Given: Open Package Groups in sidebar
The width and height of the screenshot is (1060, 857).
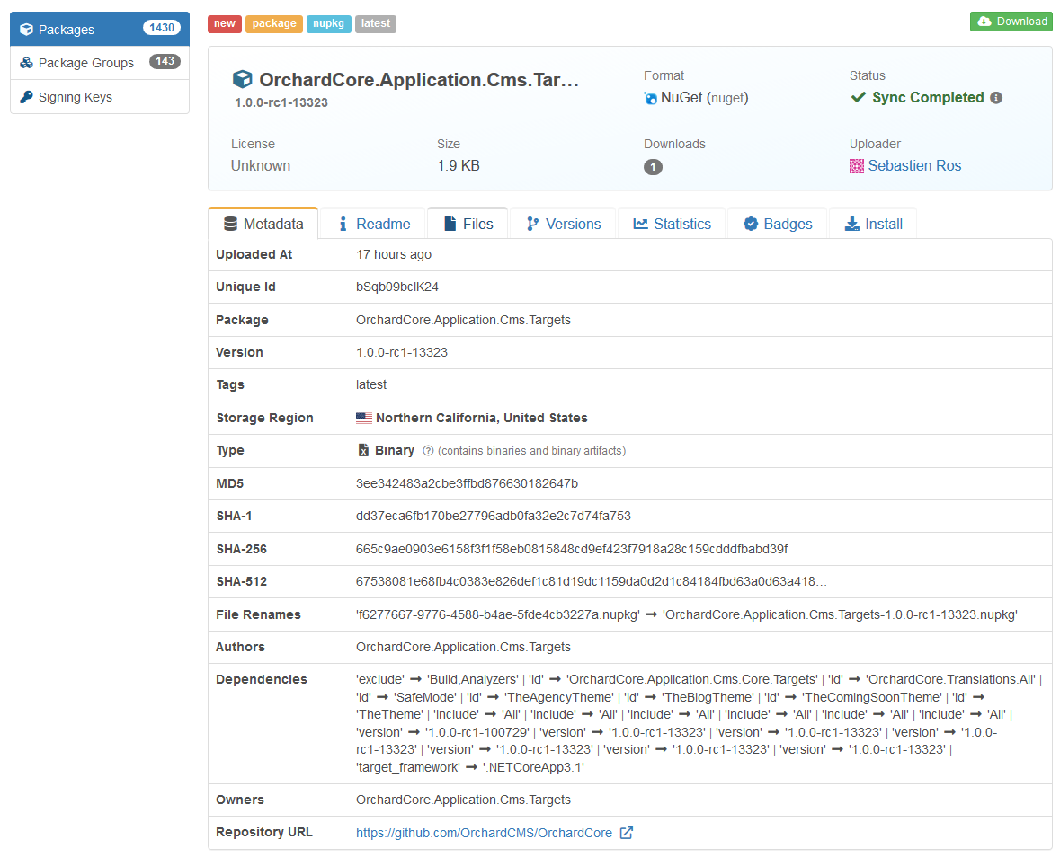Looking at the screenshot, I should coord(100,63).
